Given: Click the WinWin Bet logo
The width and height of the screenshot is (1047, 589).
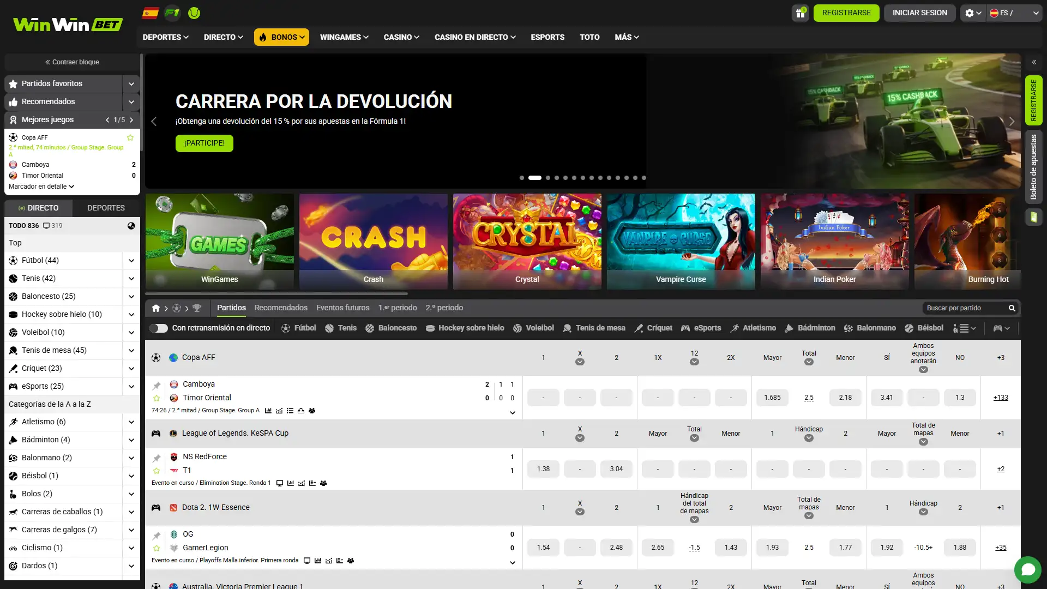Looking at the screenshot, I should (68, 25).
